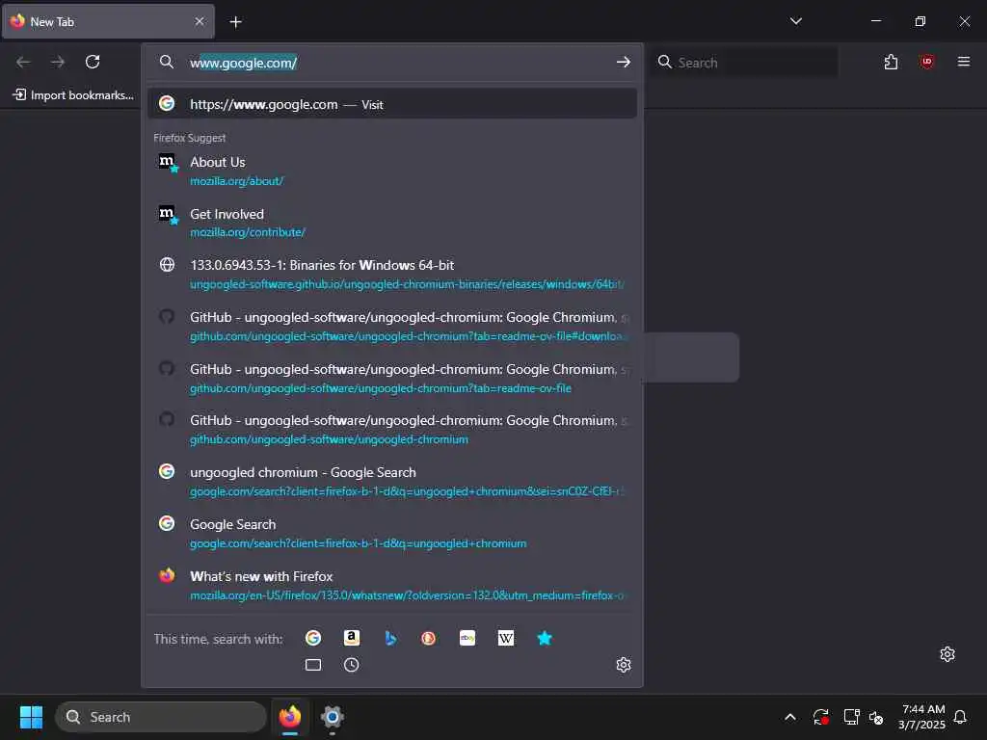Search in history clock icon
The height and width of the screenshot is (740, 987).
[351, 665]
